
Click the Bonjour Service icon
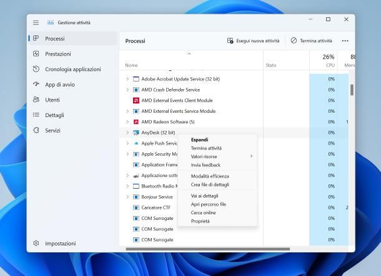tap(136, 197)
